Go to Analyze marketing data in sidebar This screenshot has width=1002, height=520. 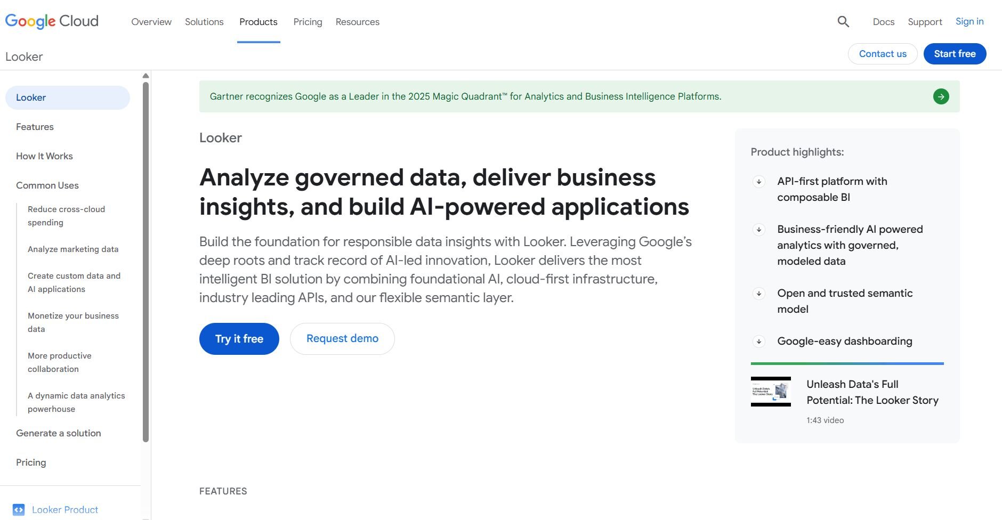pyautogui.click(x=73, y=249)
